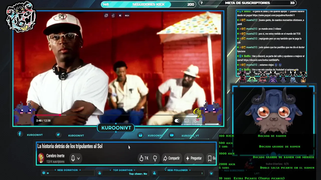Click the skip-next icon atop the video
The height and width of the screenshot is (180, 321).
[x=120, y=15]
